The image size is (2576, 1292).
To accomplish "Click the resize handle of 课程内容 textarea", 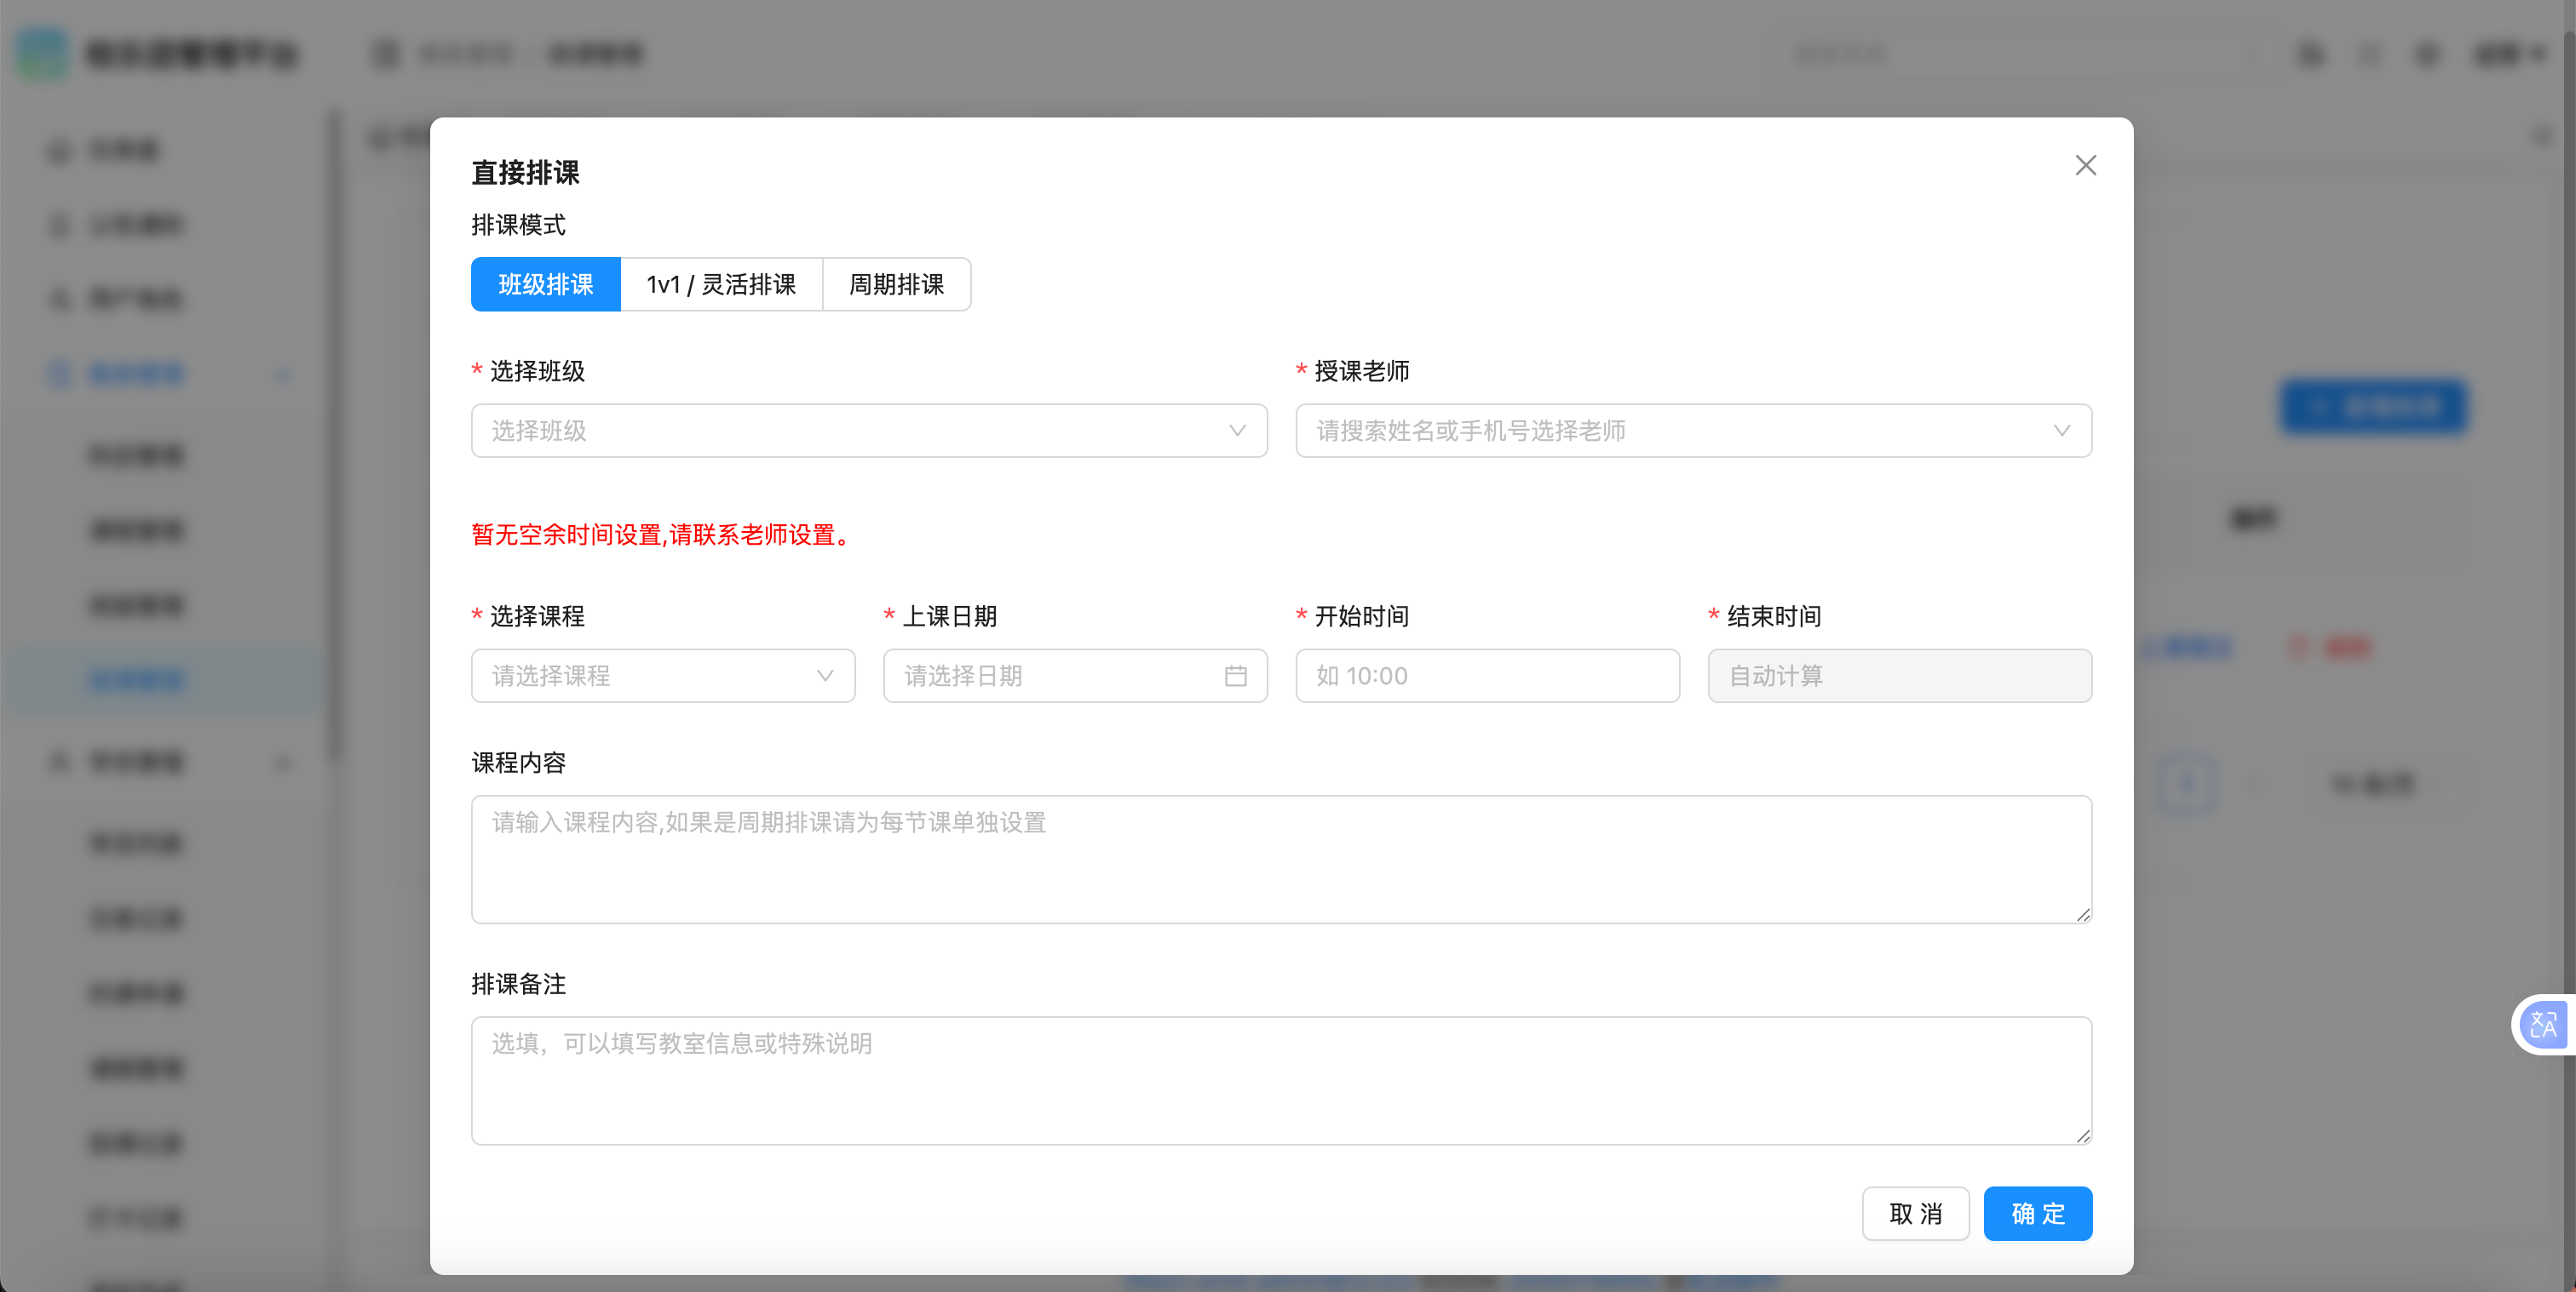I will click(x=2083, y=915).
